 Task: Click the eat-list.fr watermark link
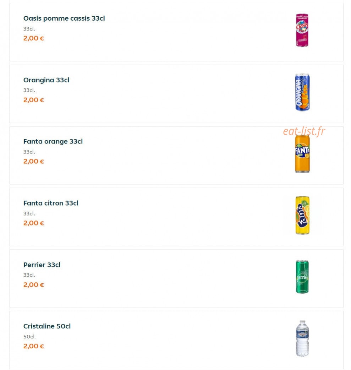304,131
